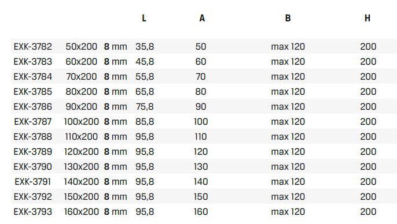This screenshot has width=397, height=224.
Task: Select the 160x200 size cell
Action: [x=81, y=212]
